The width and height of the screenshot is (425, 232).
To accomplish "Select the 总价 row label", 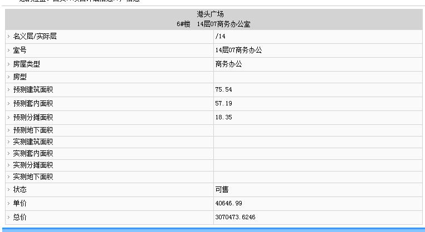I will pos(20,217).
